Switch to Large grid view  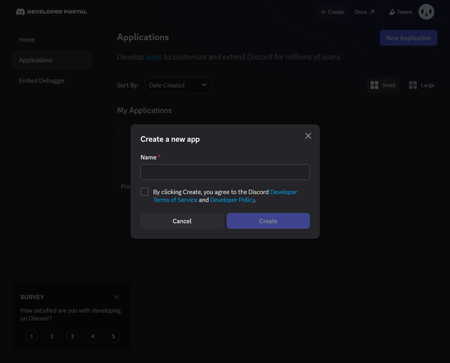click(x=421, y=85)
